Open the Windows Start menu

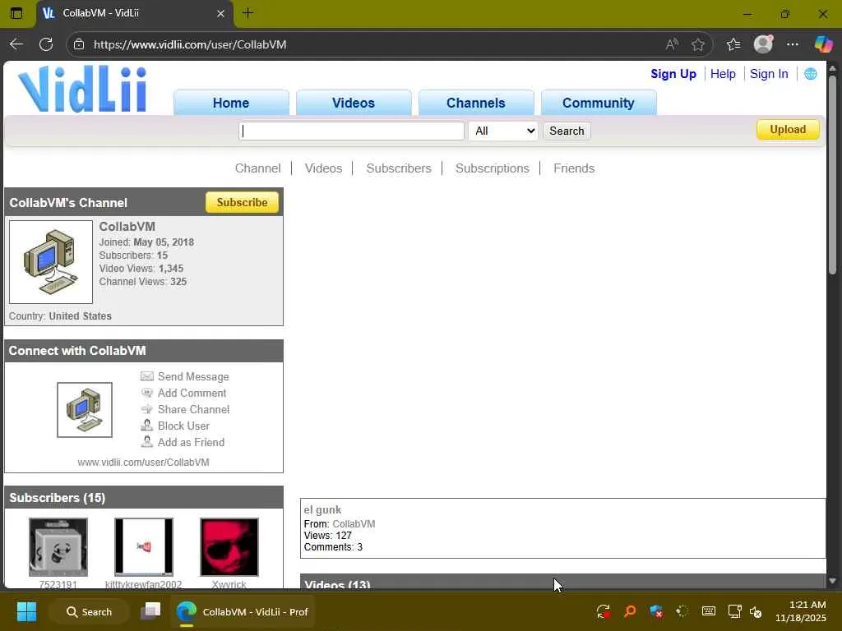[26, 611]
